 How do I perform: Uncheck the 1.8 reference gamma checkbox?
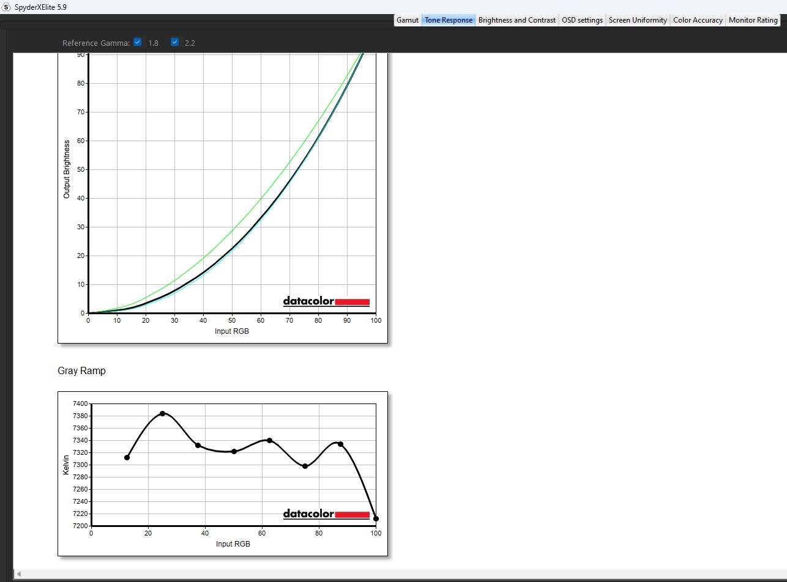tap(138, 42)
